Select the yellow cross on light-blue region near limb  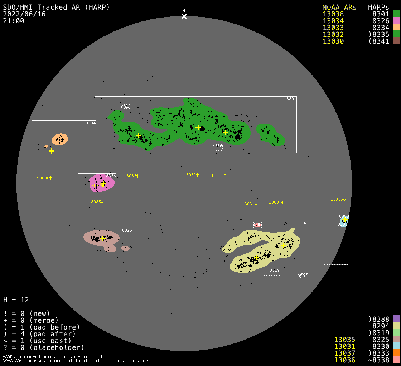(x=344, y=219)
